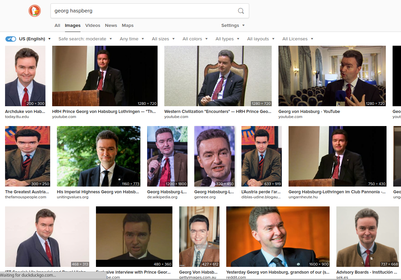The image size is (401, 280).
Task: Open the de.wikipedia.org Georg Habsburg-L... image
Action: point(167,156)
